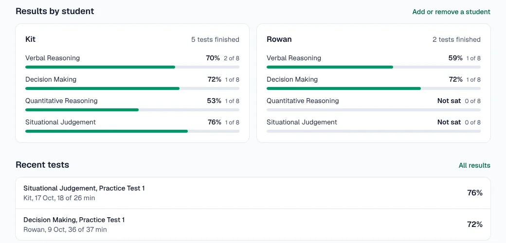Screen dimensions: 506x243
Task: Click Rowan's 59% Verbal Reasoning score
Action: [455, 58]
